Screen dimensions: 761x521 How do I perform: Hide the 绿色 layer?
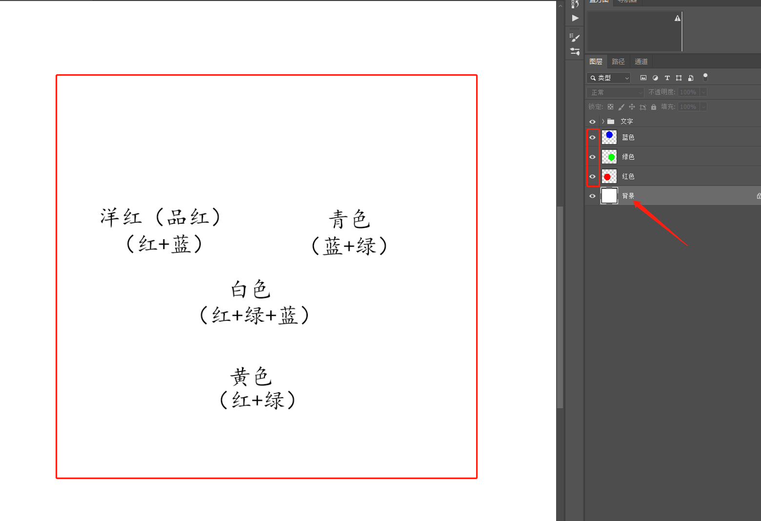click(592, 157)
